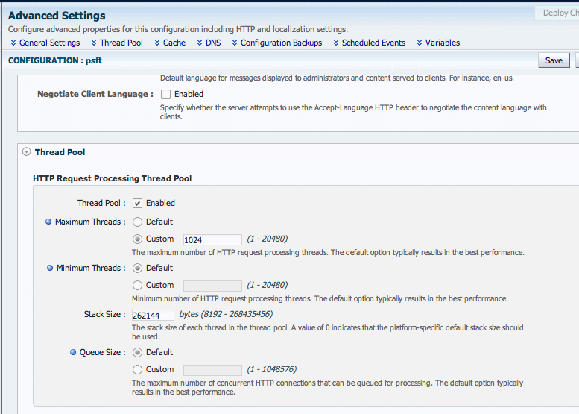Jump to Scheduled Events section link
The width and height of the screenshot is (579, 414).
click(373, 43)
